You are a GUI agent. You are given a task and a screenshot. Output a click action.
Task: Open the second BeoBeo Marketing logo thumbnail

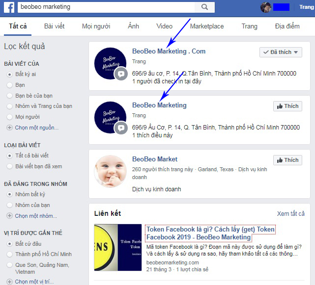tap(110, 118)
